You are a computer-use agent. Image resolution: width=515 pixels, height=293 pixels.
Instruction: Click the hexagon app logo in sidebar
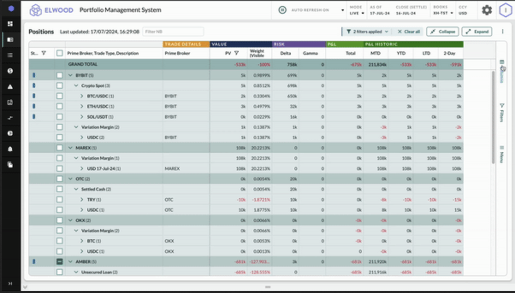(x=11, y=9)
